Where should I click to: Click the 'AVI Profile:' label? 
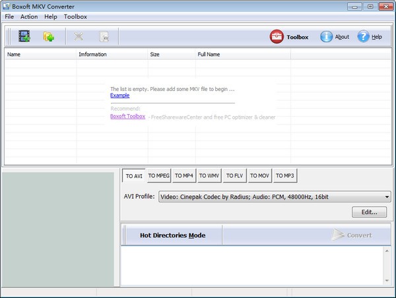(139, 196)
